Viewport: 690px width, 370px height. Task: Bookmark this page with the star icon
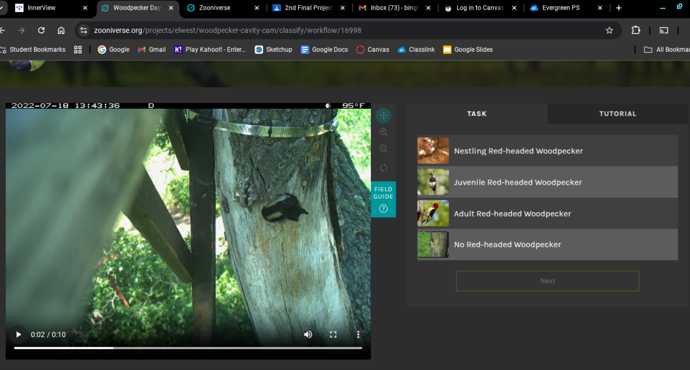(x=609, y=30)
